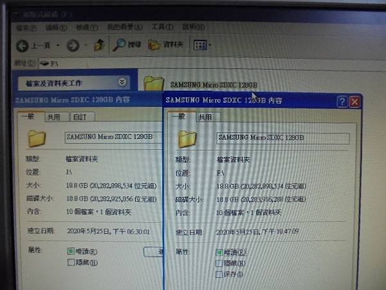Click folder name field in back dialog
Viewport: 386px width, 290px height.
(113, 137)
